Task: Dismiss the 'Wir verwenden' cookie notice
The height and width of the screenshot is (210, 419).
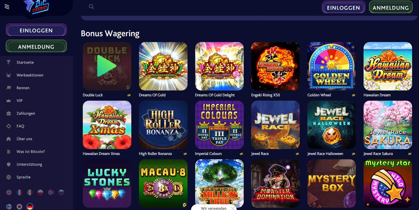Action: 232,208
